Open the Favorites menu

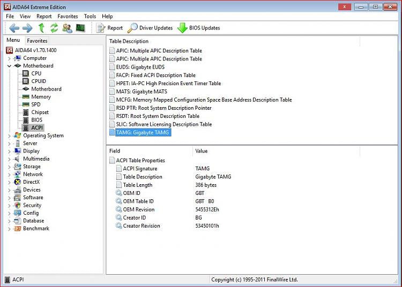coord(68,17)
